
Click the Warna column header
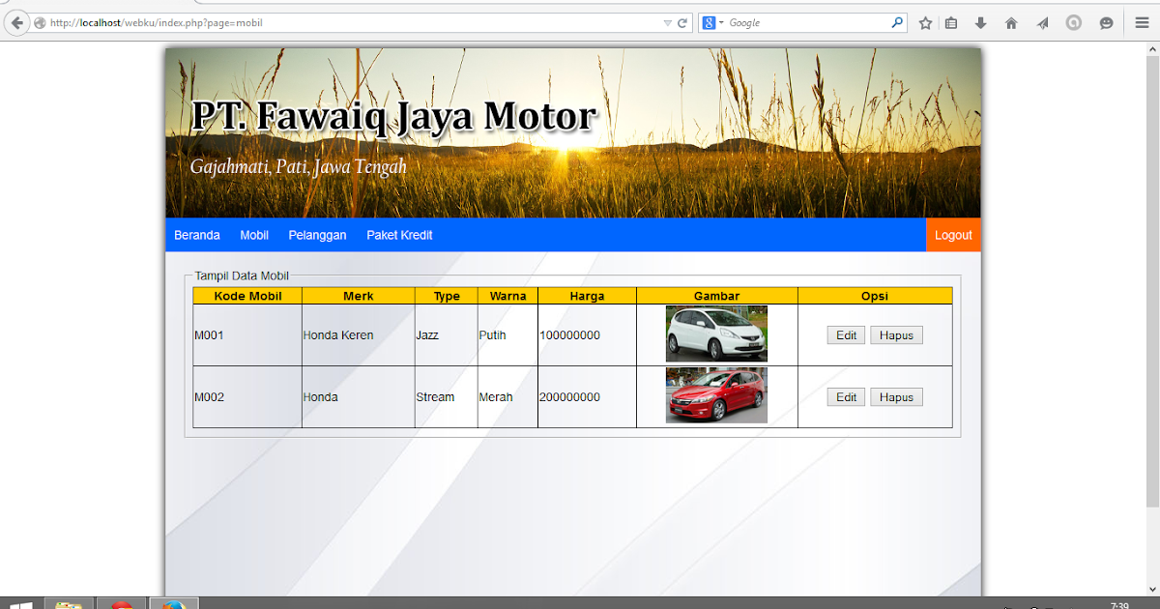click(x=507, y=296)
